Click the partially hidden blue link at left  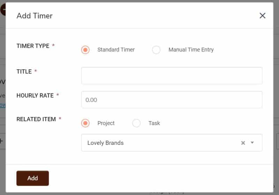point(3,105)
